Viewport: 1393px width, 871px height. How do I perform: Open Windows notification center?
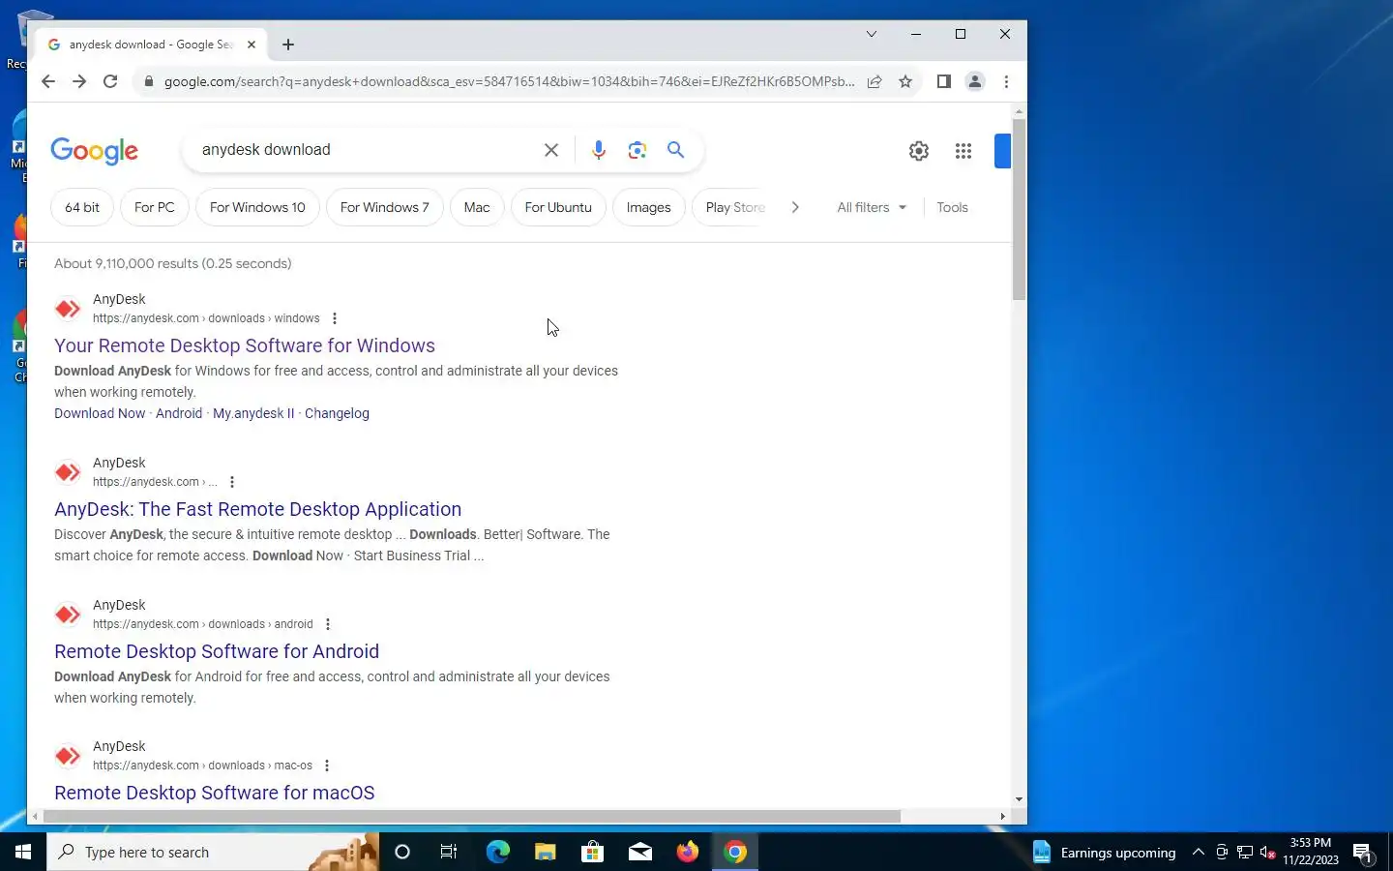(1362, 853)
